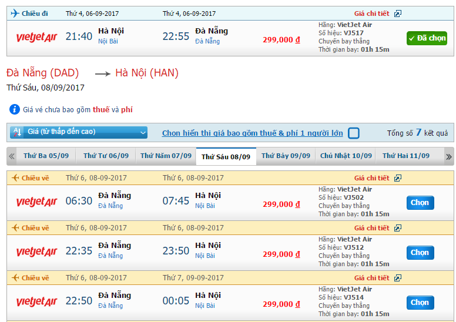The height and width of the screenshot is (322, 456).
Task: Click the Thứ Sáu, 08/09/2017 date text
Action: point(46,88)
